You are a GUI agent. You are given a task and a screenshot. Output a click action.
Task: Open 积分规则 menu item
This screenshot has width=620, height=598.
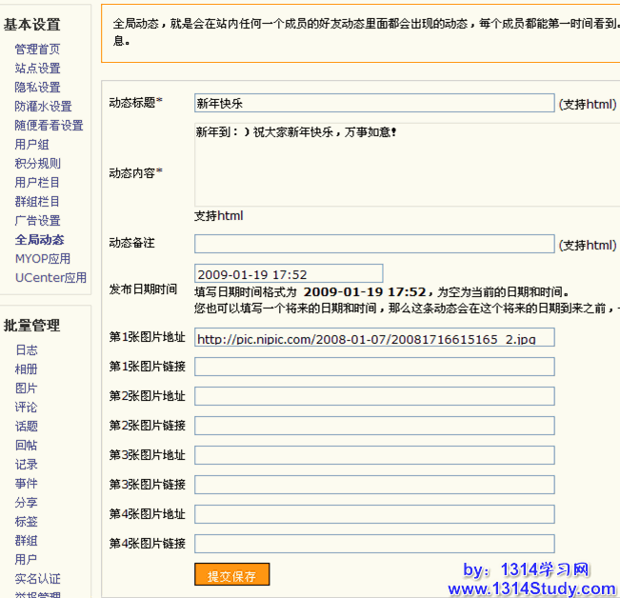pos(37,164)
